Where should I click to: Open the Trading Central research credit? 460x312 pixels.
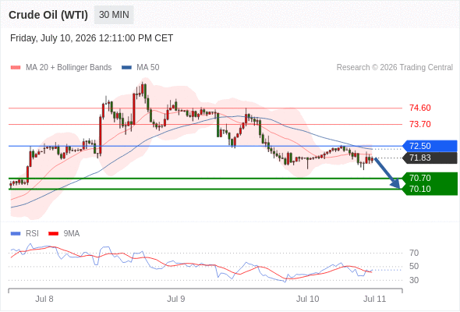click(x=395, y=68)
